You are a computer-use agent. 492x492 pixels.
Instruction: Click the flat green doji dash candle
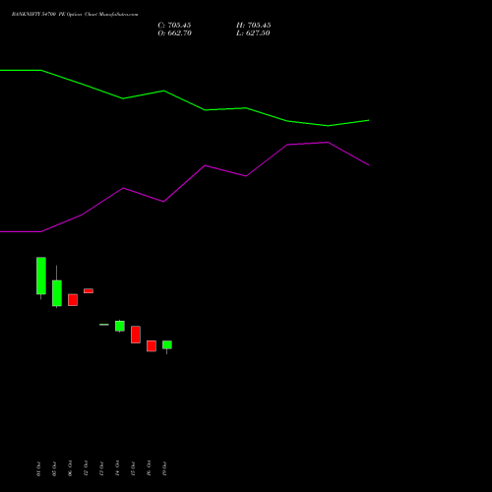coord(104,325)
